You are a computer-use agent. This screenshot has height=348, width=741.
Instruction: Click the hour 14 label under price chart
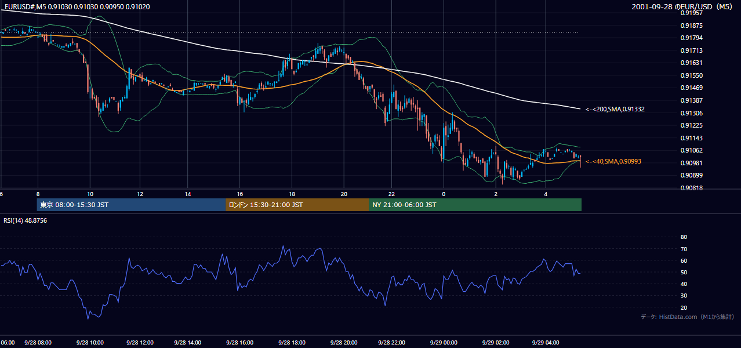click(188, 194)
